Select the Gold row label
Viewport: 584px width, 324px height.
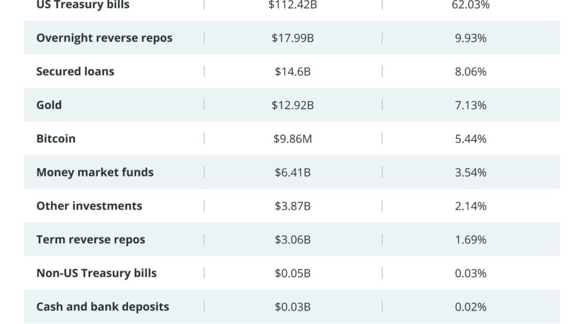[x=49, y=105]
